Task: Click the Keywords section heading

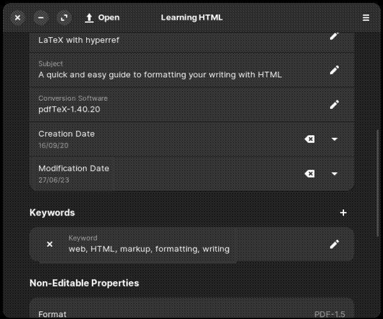Action: (x=52, y=212)
